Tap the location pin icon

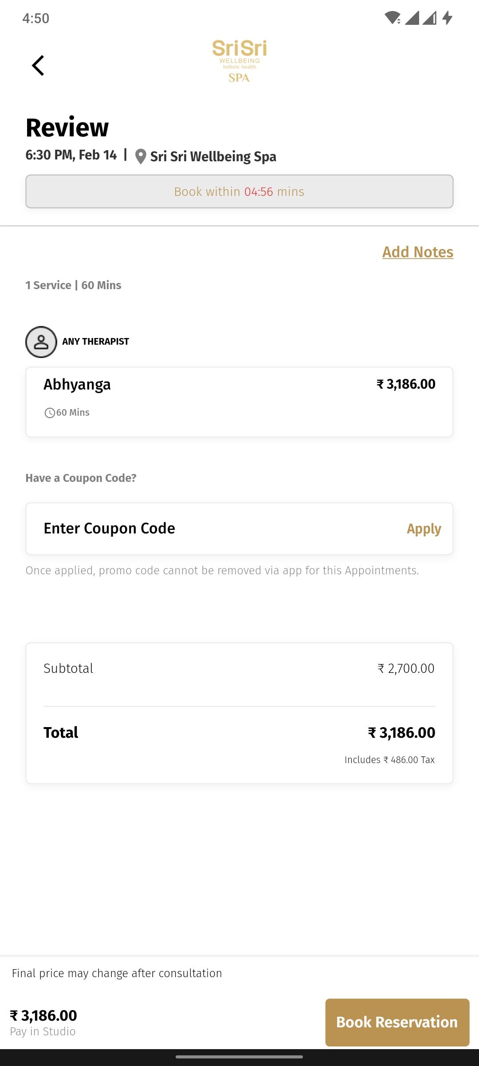click(x=141, y=156)
